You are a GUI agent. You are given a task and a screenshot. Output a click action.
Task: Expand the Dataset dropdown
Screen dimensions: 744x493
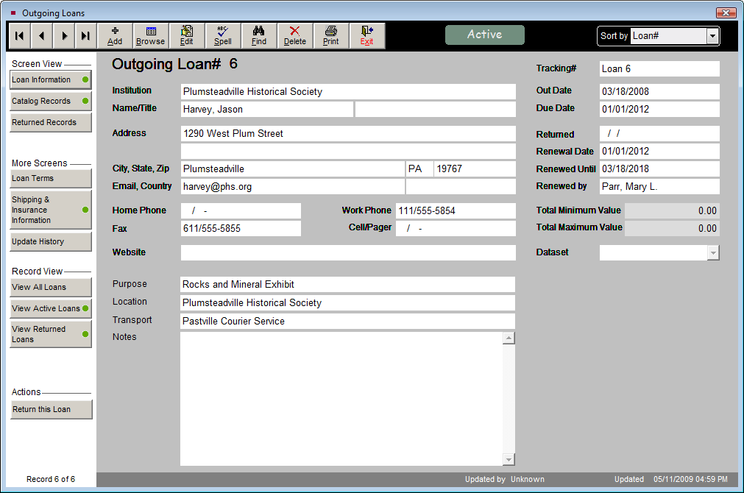click(x=713, y=253)
